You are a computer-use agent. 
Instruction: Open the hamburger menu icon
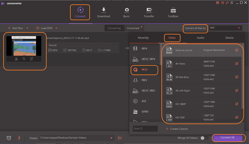pyautogui.click(x=232, y=3)
